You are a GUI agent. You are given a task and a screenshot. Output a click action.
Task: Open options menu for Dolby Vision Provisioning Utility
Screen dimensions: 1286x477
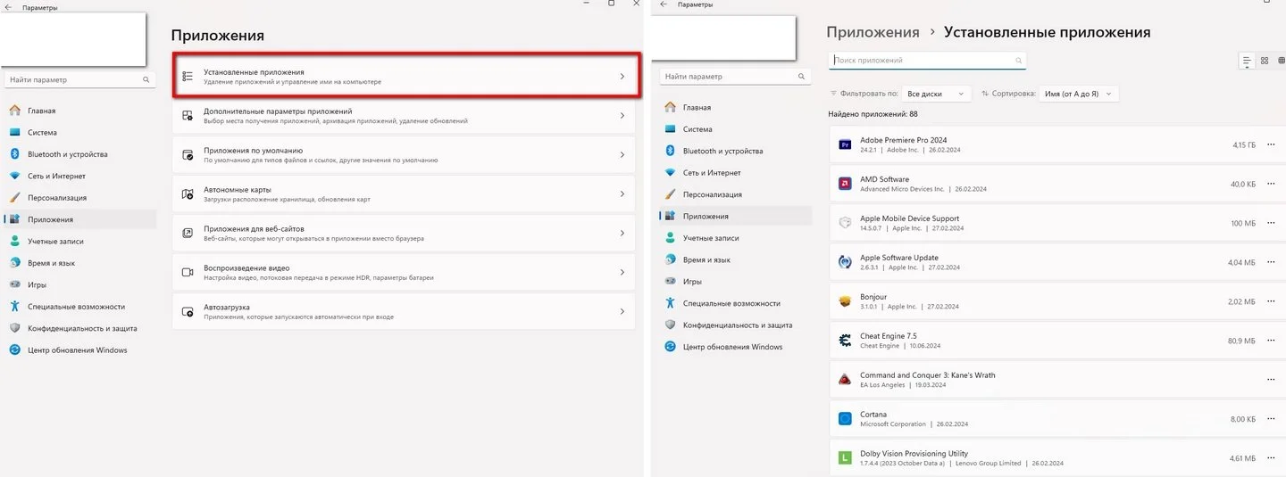(1271, 458)
